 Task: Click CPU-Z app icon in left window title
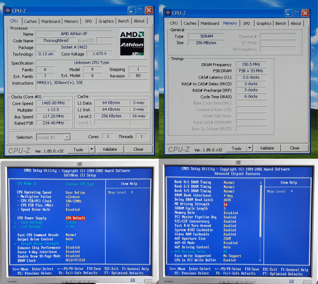pyautogui.click(x=8, y=10)
